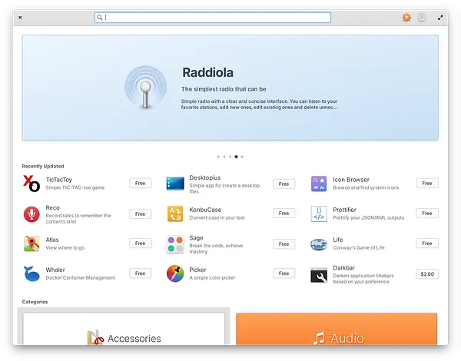Select the Atlas map app icon

[32, 243]
